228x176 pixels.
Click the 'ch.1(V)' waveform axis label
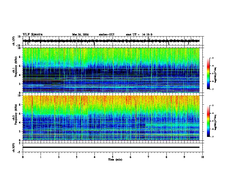point(14,41)
